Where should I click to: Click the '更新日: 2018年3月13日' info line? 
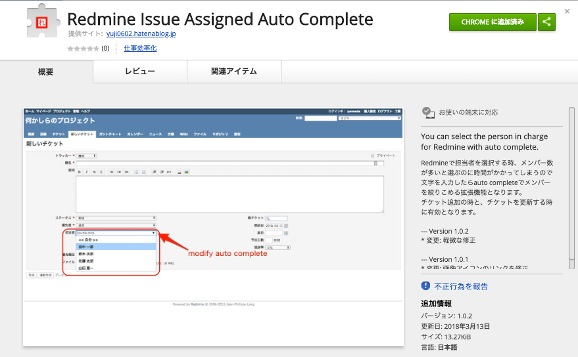(455, 326)
